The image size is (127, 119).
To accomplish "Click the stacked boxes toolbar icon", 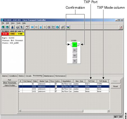I will pyautogui.click(x=63, y=27).
